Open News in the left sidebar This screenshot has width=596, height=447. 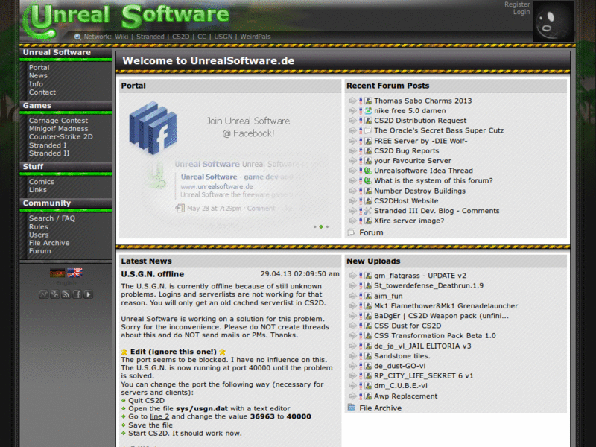tap(38, 76)
